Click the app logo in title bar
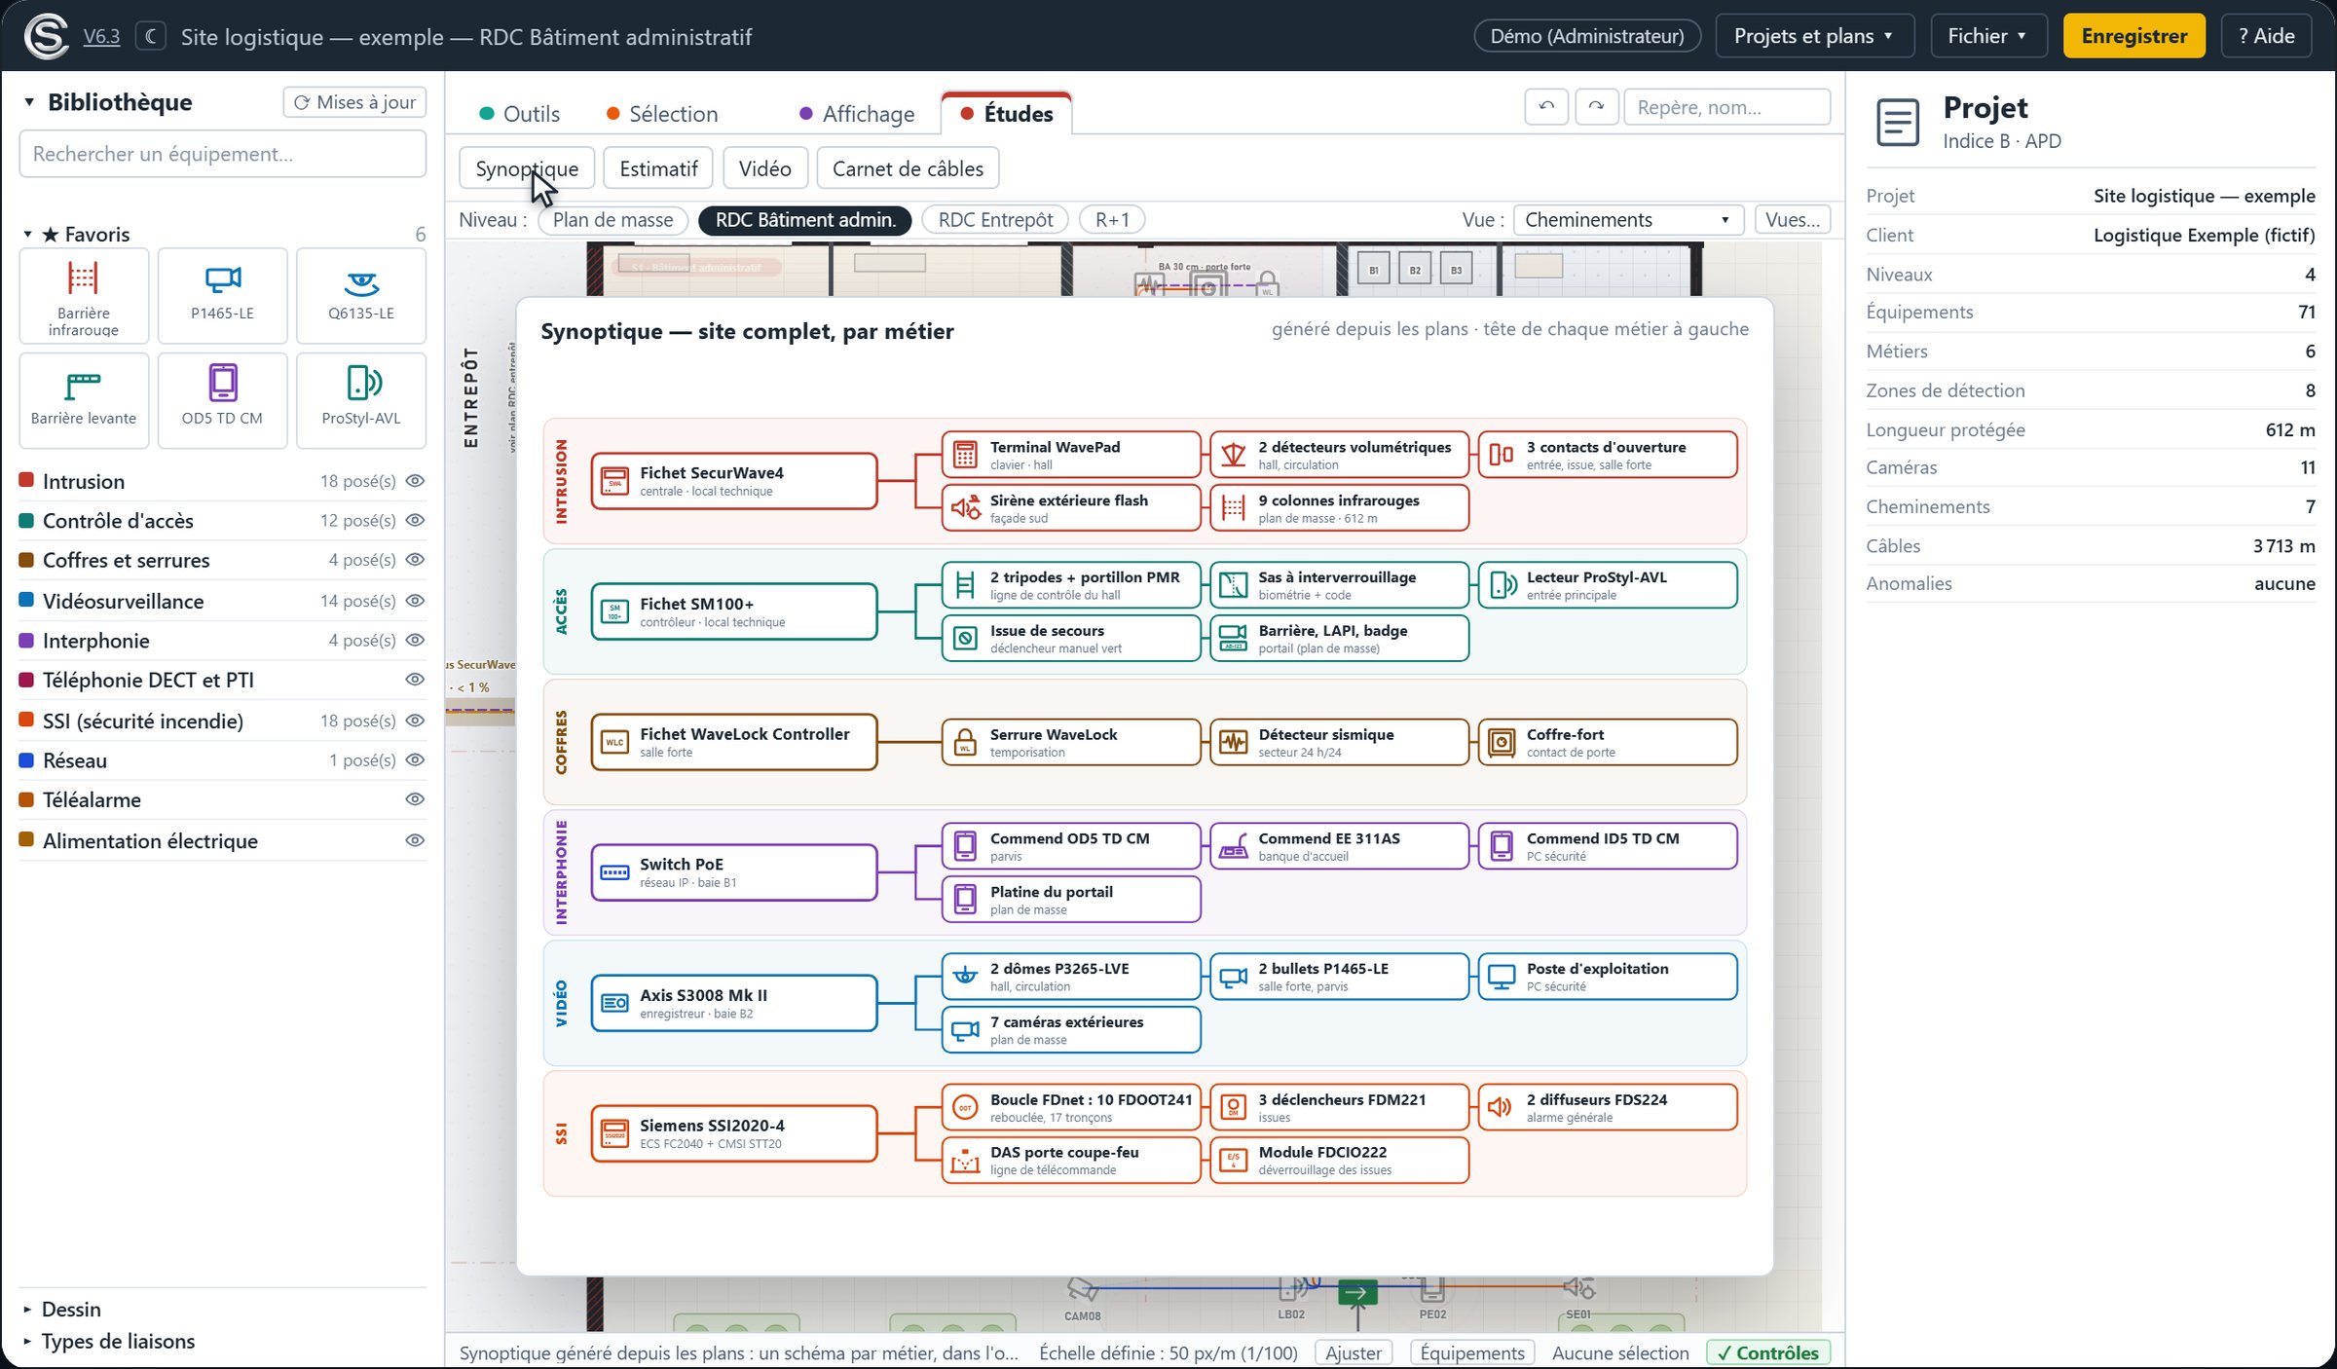 coord(47,36)
